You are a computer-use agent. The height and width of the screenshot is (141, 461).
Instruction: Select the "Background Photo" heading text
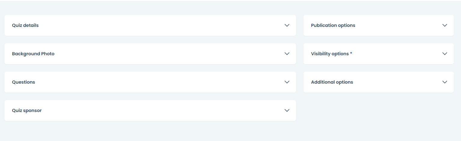(x=33, y=54)
